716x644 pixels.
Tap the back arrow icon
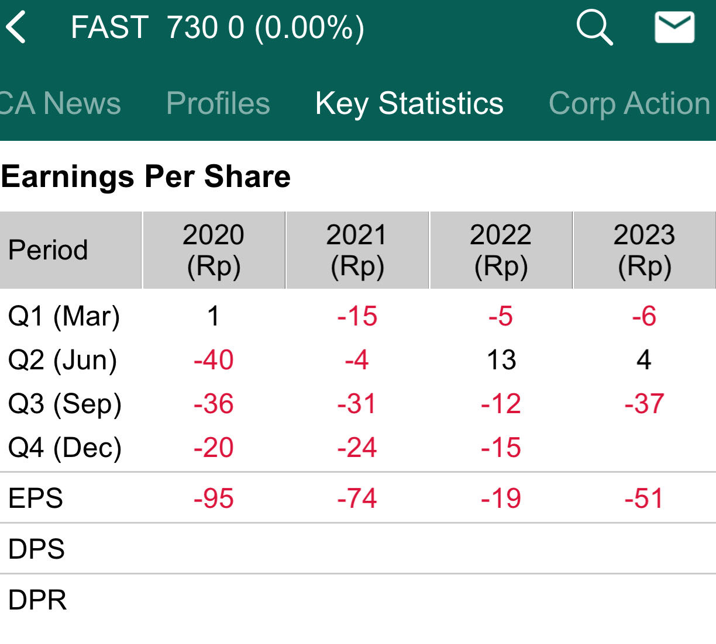tap(16, 27)
